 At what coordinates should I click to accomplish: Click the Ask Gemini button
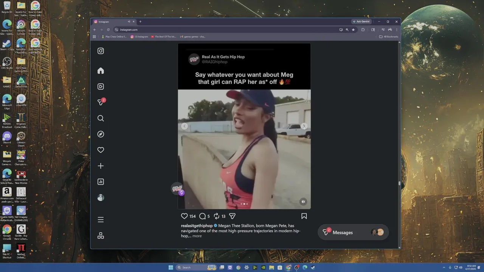click(x=361, y=22)
